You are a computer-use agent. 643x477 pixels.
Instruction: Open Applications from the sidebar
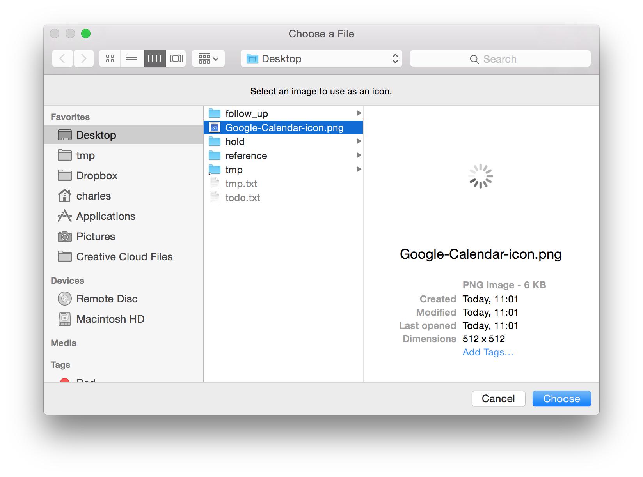pyautogui.click(x=123, y=216)
